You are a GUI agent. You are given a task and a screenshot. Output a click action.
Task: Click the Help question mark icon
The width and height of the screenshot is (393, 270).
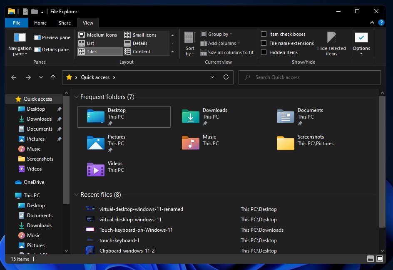[381, 22]
